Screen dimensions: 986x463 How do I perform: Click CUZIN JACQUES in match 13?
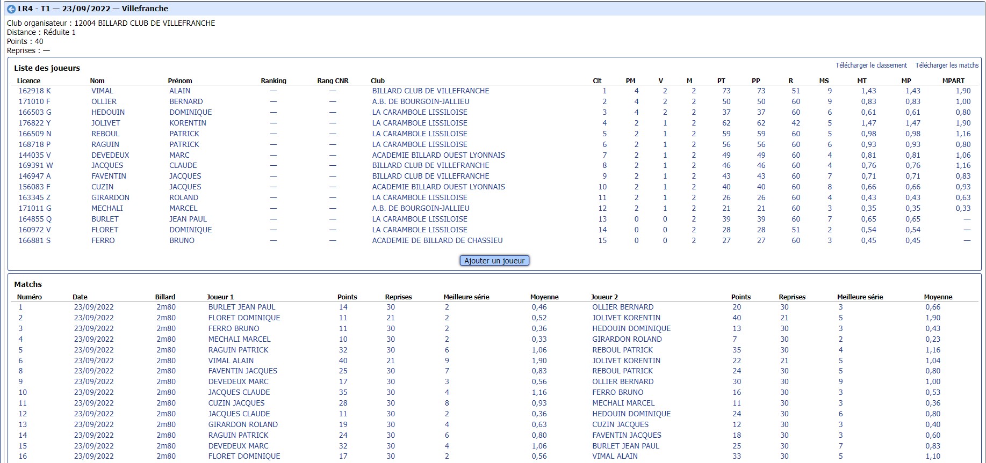(620, 424)
